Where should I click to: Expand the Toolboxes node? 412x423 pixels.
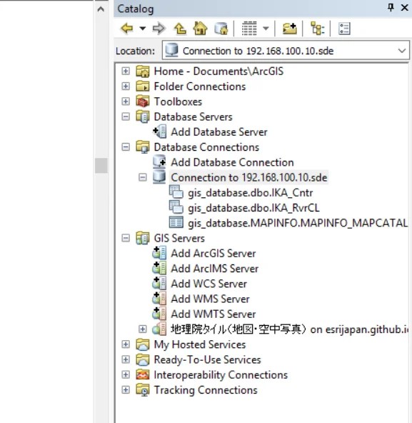[x=126, y=101]
